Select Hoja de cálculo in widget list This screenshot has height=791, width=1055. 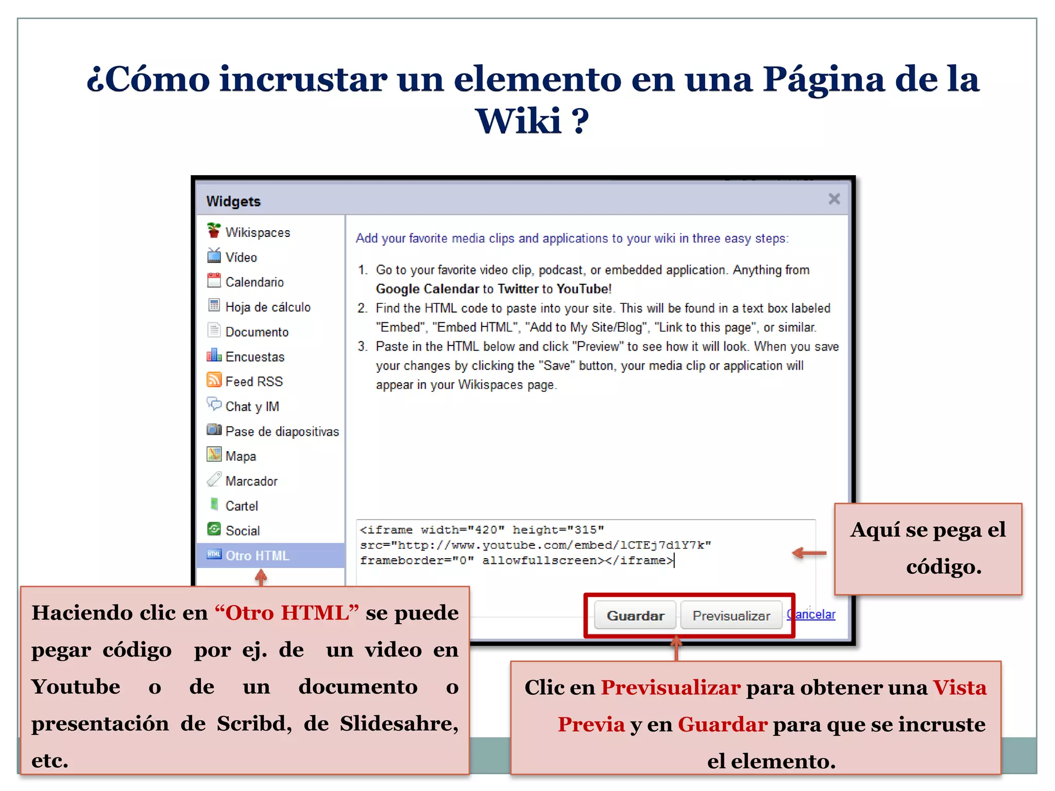268,307
